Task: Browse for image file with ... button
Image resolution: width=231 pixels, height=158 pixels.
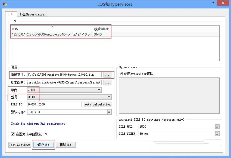Action: point(107,75)
